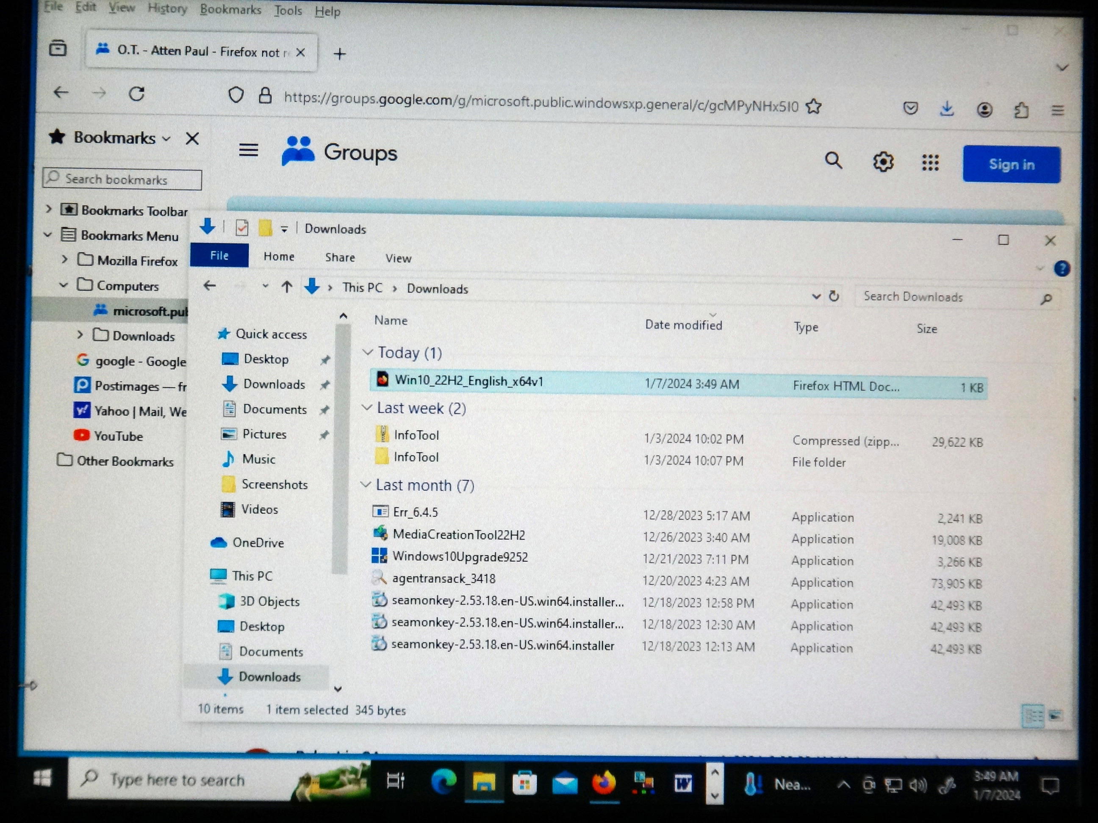Click the site padlock icon in the address bar
Image resolution: width=1098 pixels, height=823 pixels.
click(x=266, y=95)
